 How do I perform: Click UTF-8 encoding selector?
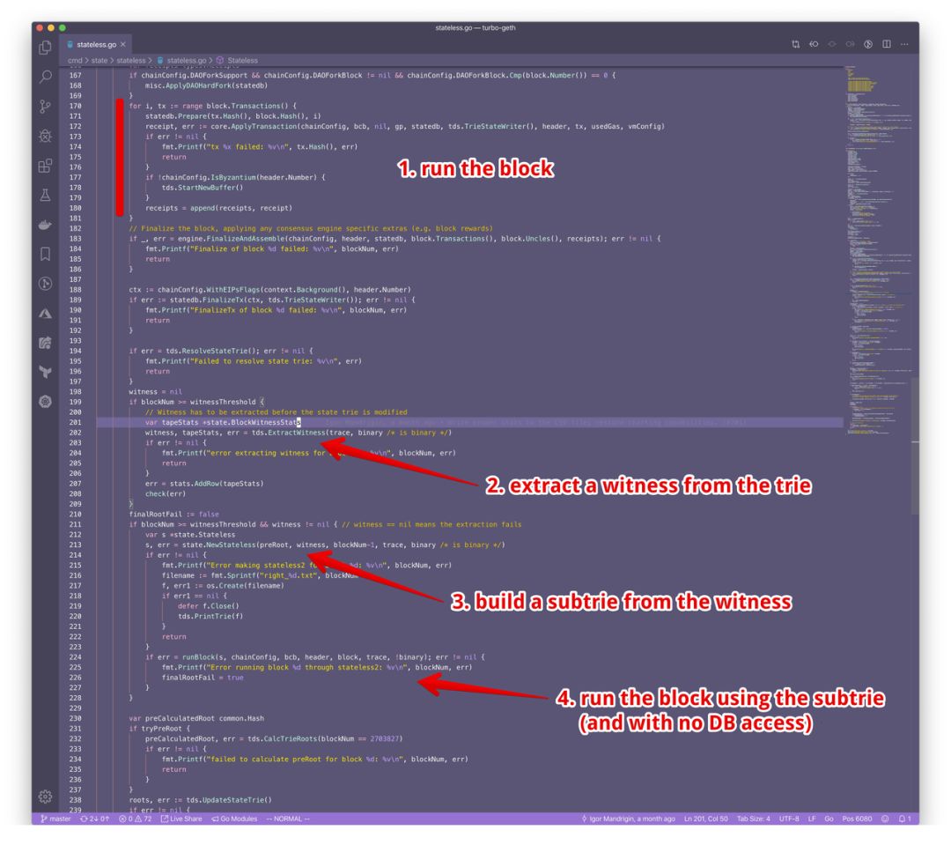[x=789, y=819]
